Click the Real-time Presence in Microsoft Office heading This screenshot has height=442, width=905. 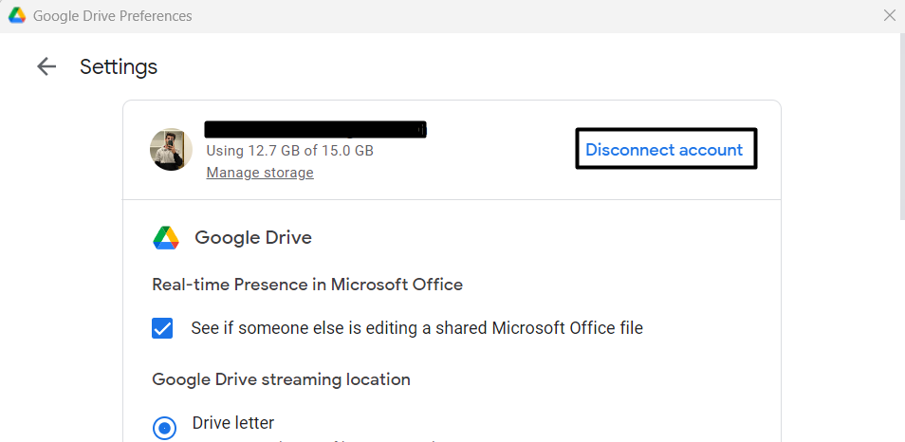(x=307, y=285)
